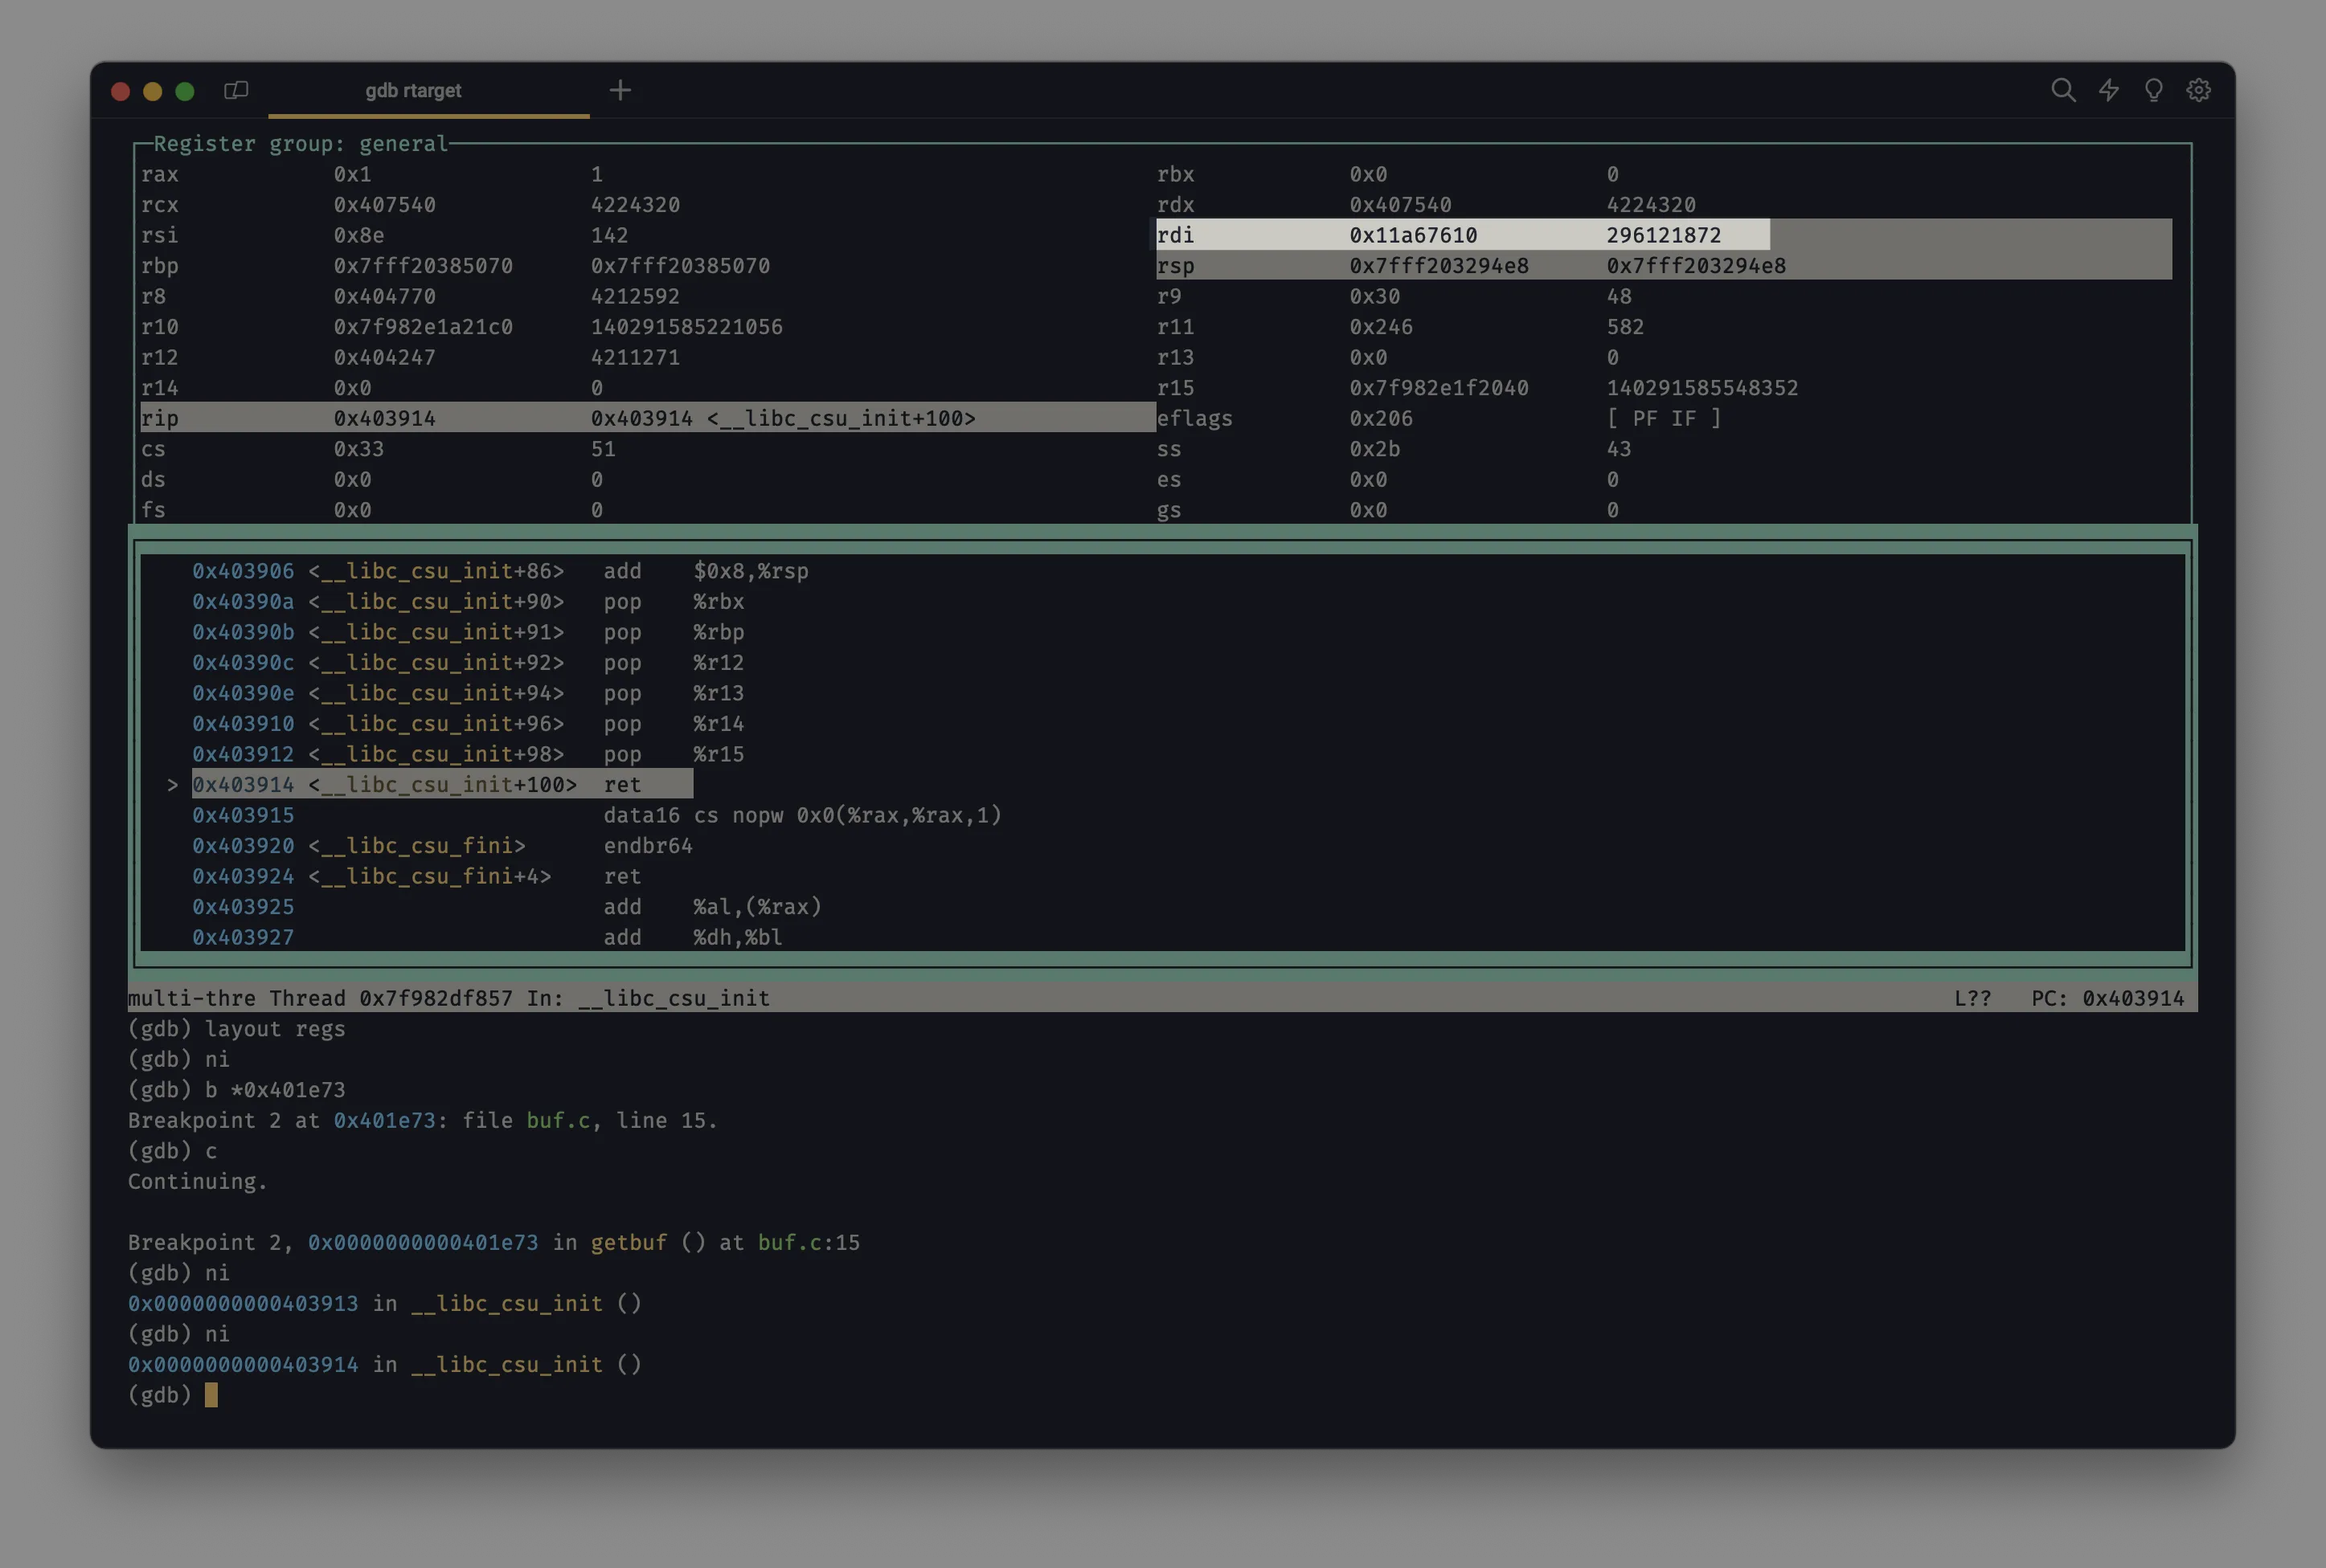Click the add $0x8,%rsp operands
Image resolution: width=2326 pixels, height=1568 pixels.
click(751, 571)
